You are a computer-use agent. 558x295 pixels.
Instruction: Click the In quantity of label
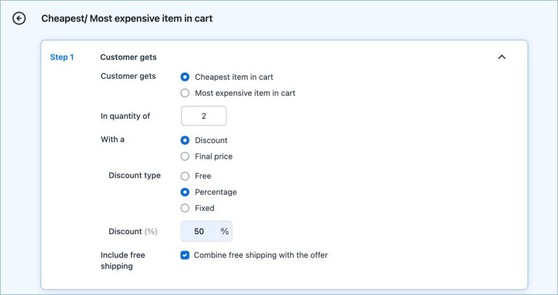125,116
